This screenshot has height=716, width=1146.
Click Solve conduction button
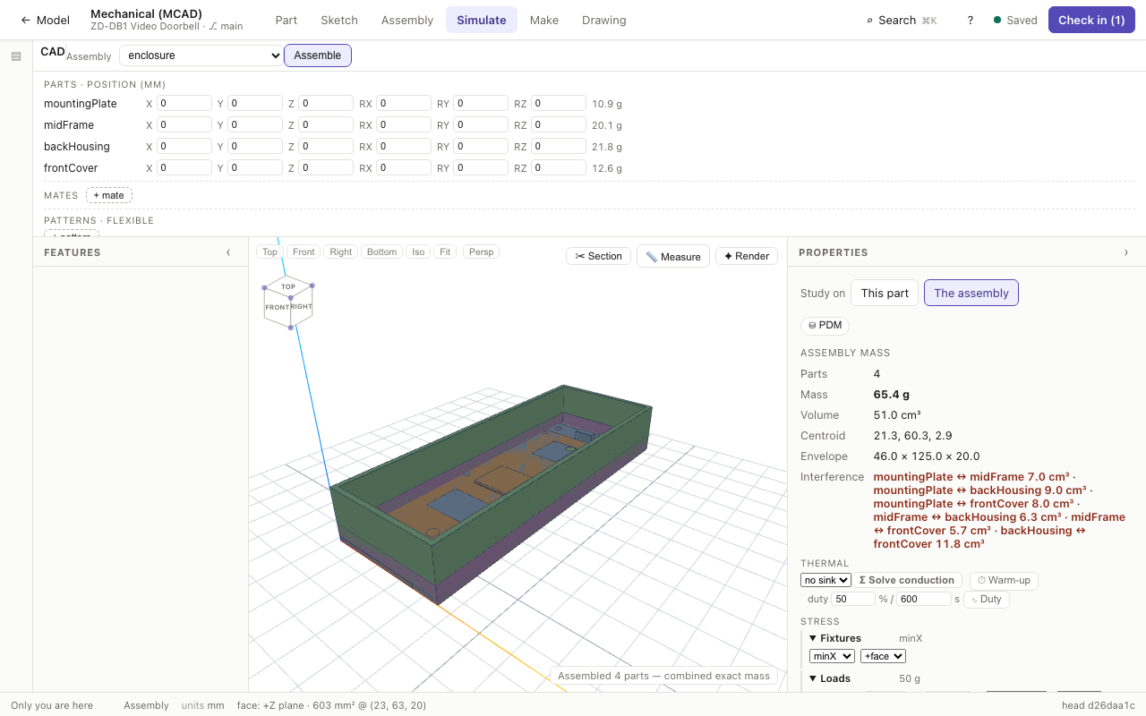coord(907,580)
